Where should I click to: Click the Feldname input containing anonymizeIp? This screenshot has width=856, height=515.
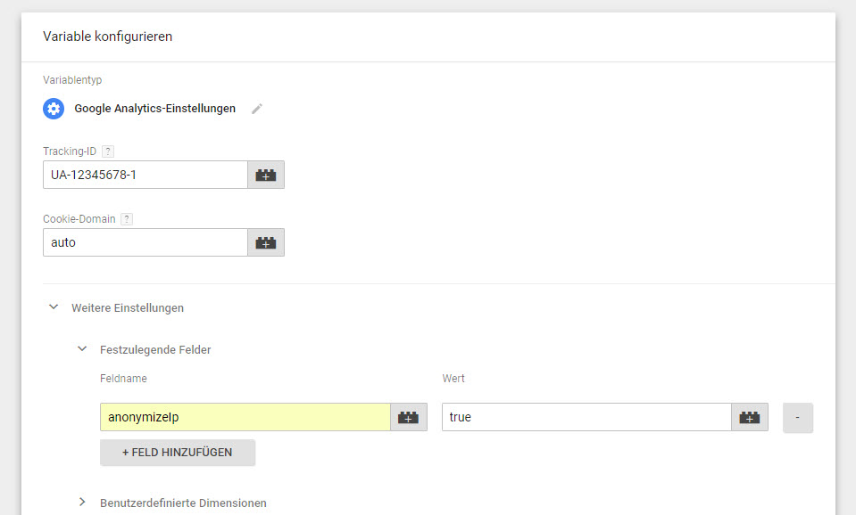245,417
